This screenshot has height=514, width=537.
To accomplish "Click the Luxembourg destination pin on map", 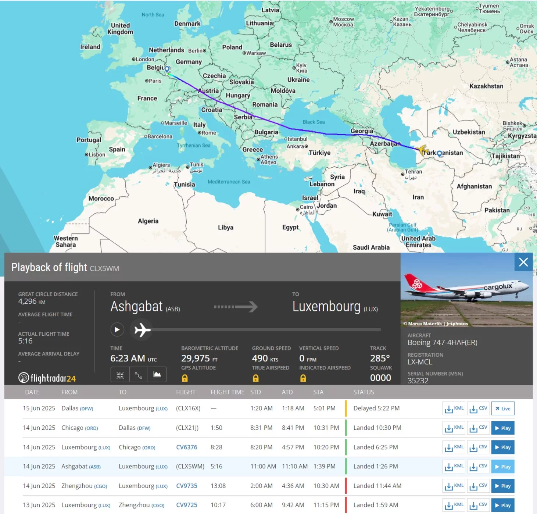I will point(167,69).
